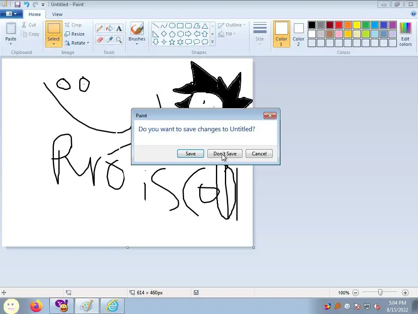
Task: Switch to the Home tab
Action: pos(35,14)
